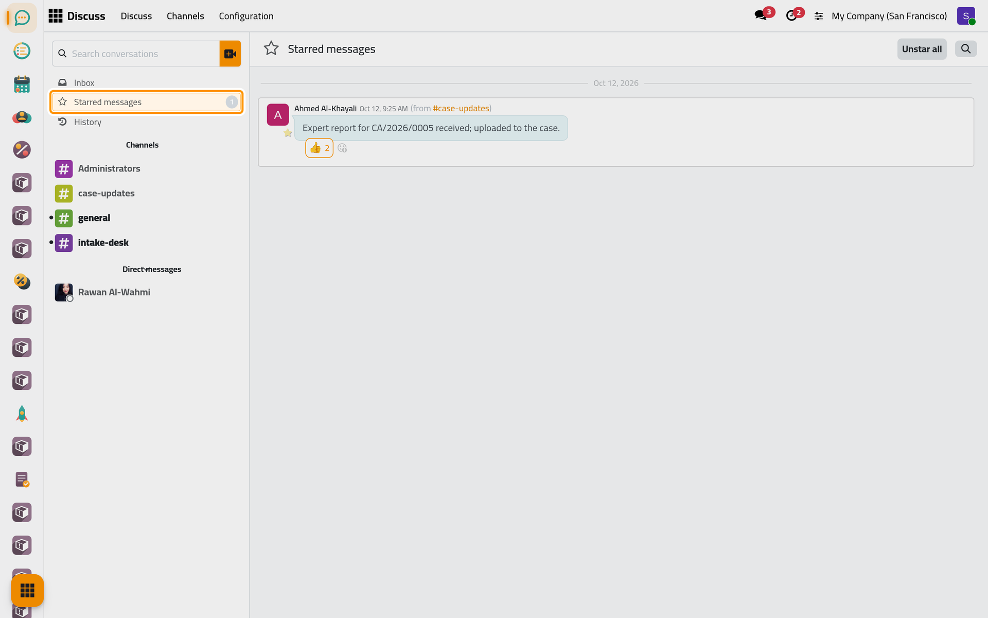Open the conversations icon with badge 3

761,15
